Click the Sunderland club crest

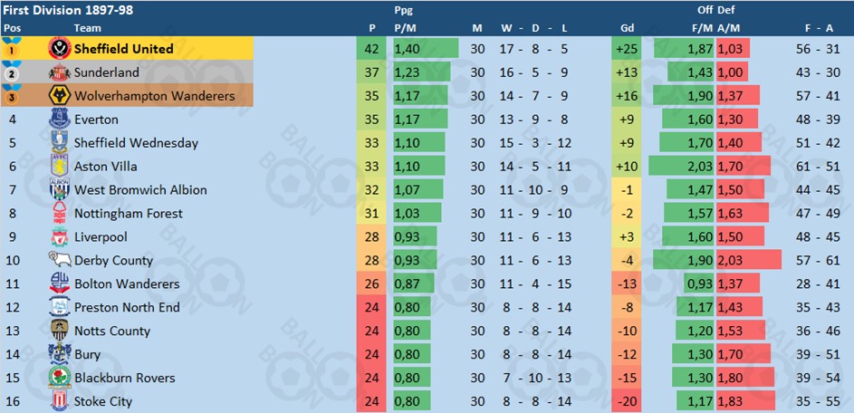[x=60, y=72]
